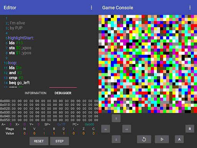Tap the right arrow d-pad button

point(127,129)
